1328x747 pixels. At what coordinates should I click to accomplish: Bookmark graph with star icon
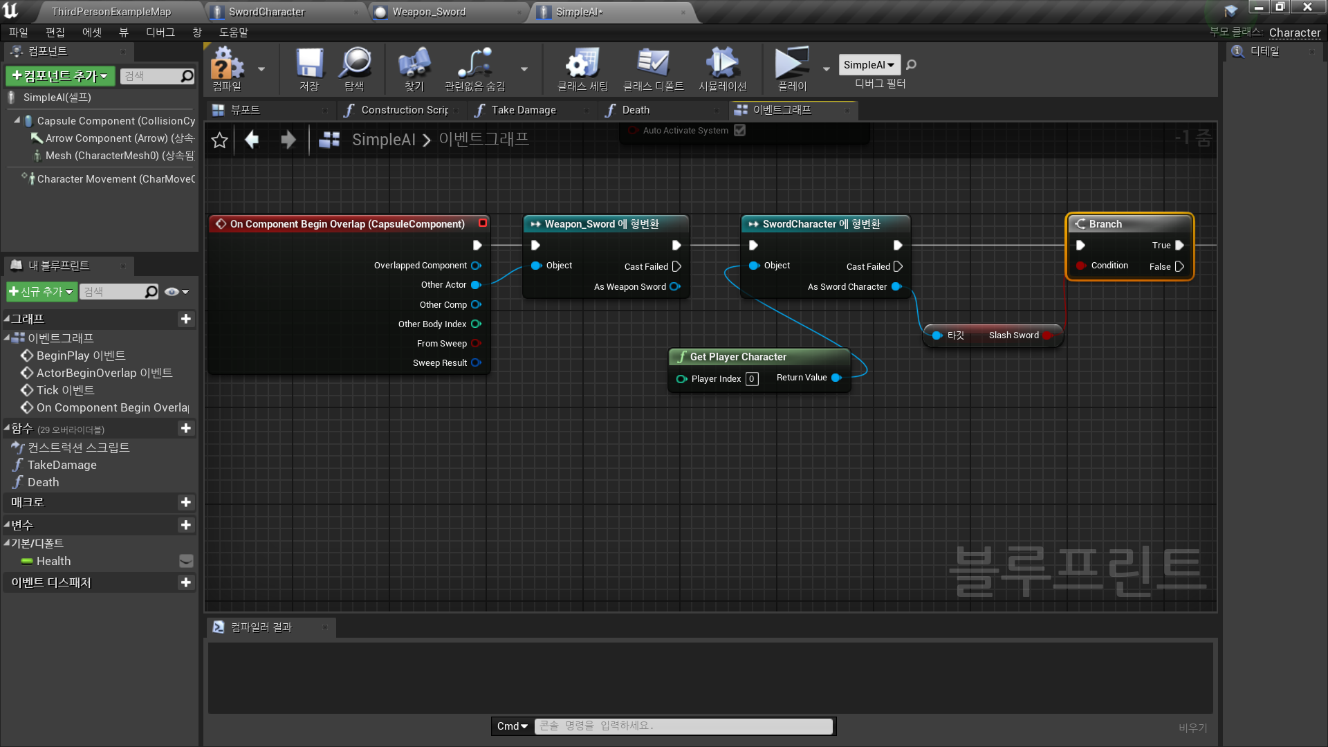point(219,140)
